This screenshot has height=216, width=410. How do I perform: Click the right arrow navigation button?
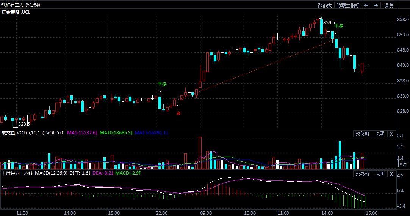click(x=376, y=5)
